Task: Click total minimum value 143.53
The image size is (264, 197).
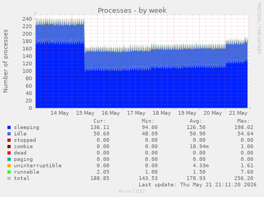Action: (148, 178)
